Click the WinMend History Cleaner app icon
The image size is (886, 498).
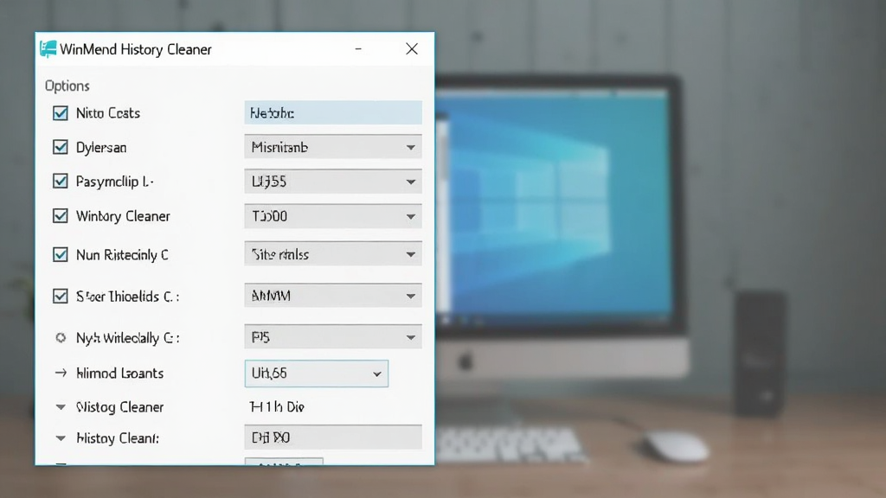tap(48, 49)
